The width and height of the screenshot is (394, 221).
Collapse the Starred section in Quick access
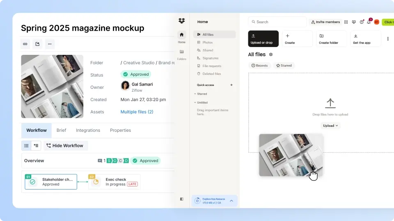pyautogui.click(x=195, y=94)
